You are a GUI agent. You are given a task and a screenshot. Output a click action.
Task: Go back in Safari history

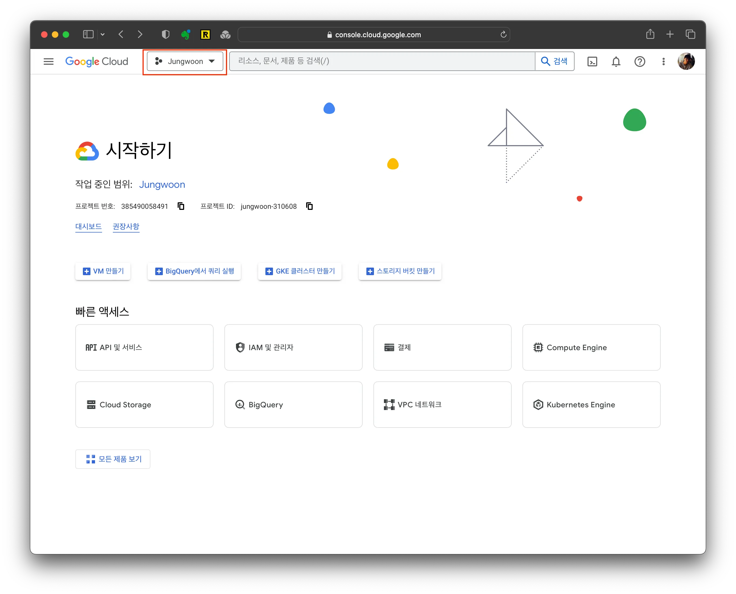pyautogui.click(x=121, y=34)
